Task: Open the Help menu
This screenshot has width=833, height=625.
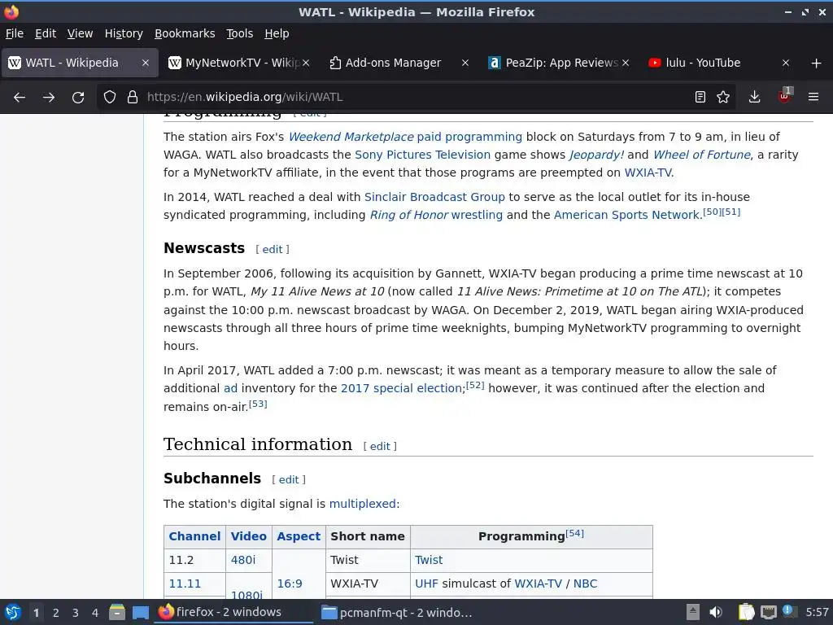Action: pyautogui.click(x=277, y=33)
